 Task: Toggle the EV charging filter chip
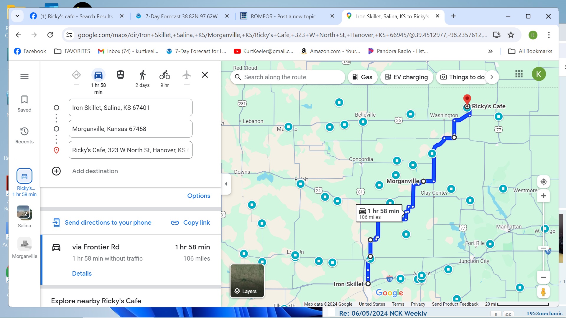(x=406, y=77)
